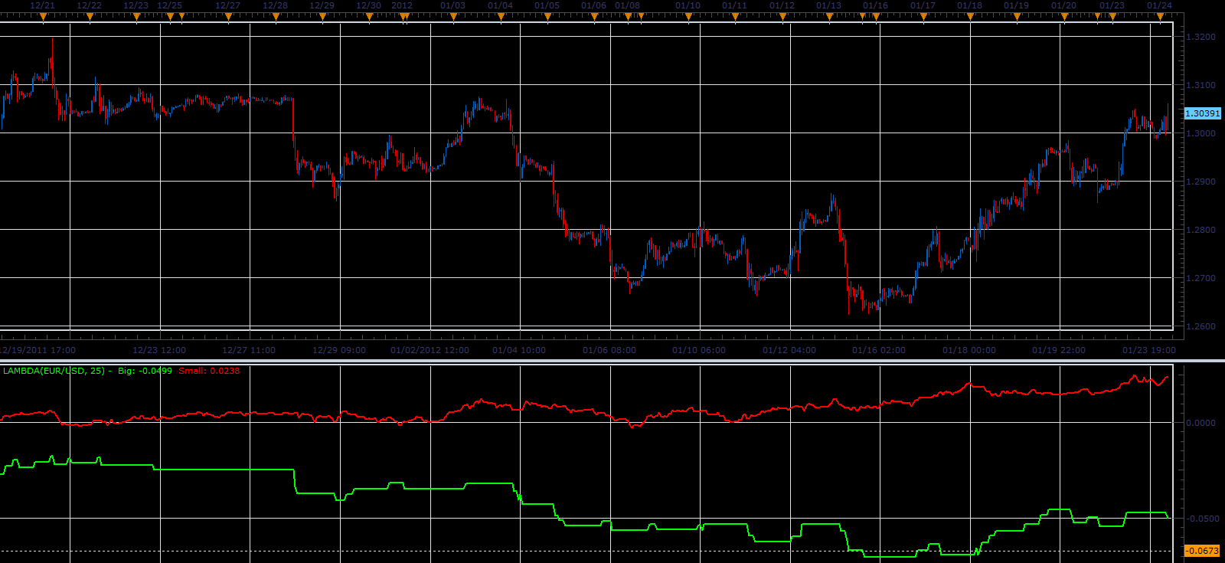
Task: Click the orange marker under 12/21
Action: click(x=43, y=16)
